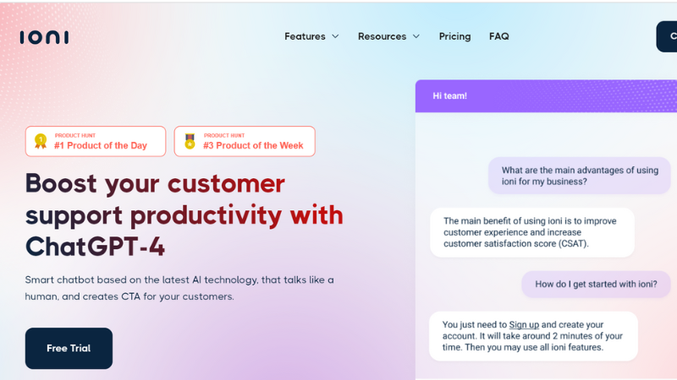Click the main advantages question bubble
677x380 pixels.
(x=580, y=176)
